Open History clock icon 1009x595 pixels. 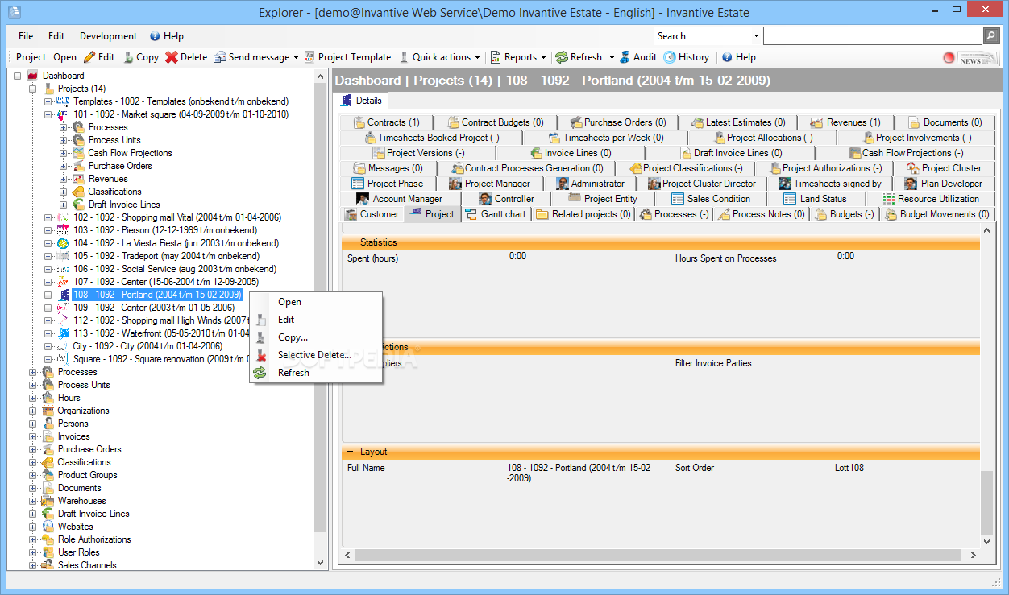670,57
